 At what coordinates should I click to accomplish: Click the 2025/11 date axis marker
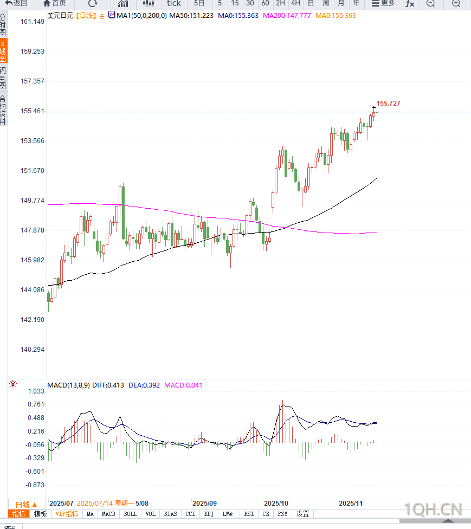tap(351, 504)
